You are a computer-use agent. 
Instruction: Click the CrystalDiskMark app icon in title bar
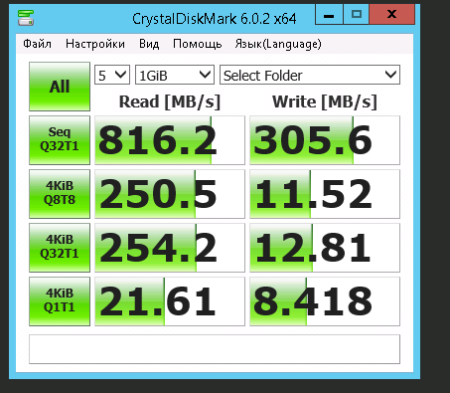click(26, 18)
